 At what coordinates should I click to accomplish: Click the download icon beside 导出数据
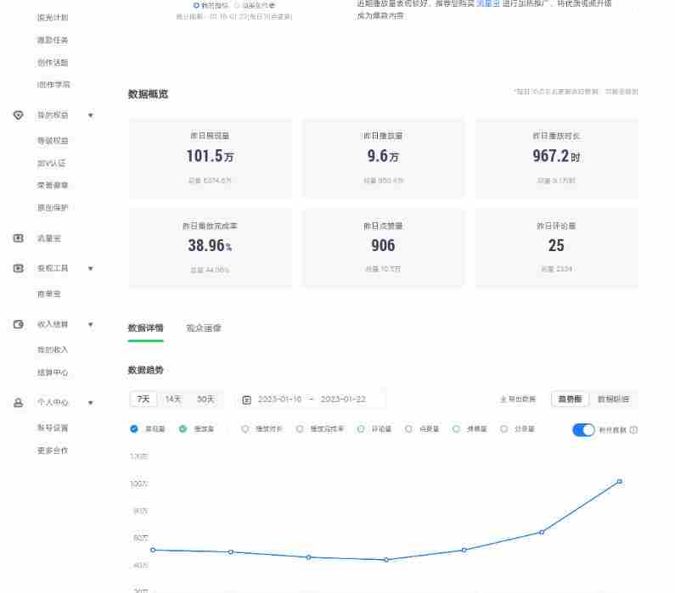(x=503, y=399)
